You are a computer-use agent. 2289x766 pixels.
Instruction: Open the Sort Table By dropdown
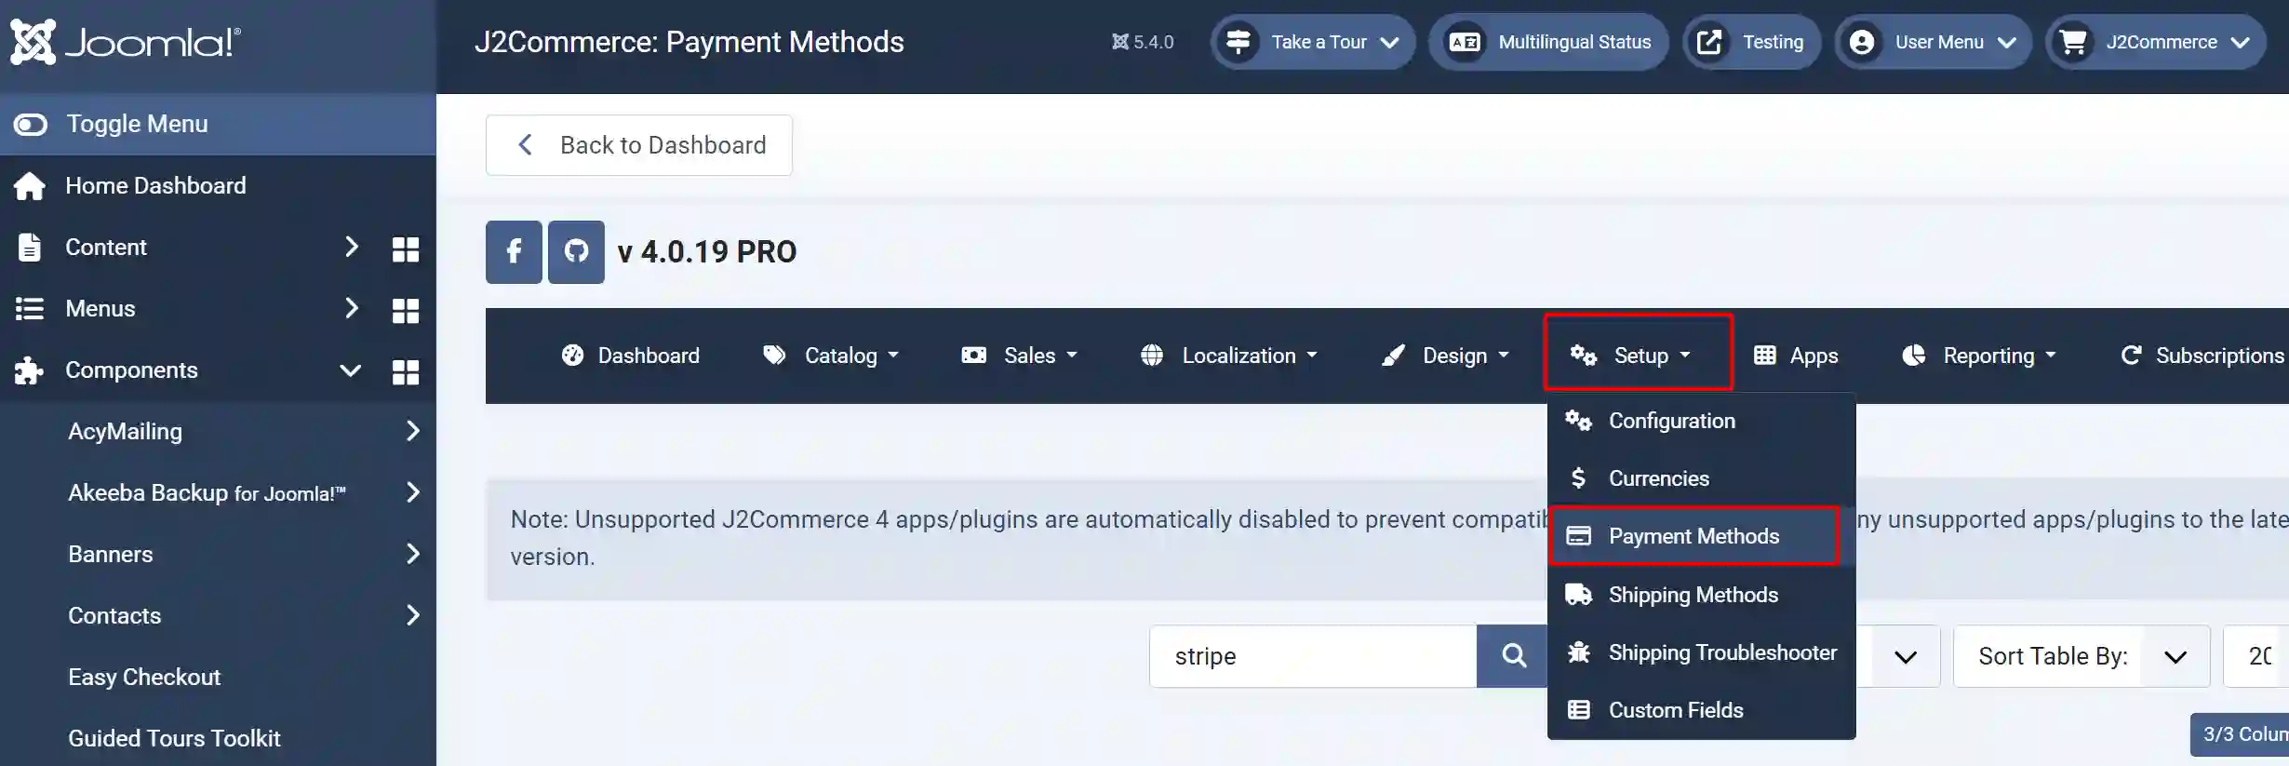pyautogui.click(x=2082, y=656)
